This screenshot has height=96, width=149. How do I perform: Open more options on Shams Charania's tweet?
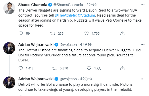143,5
